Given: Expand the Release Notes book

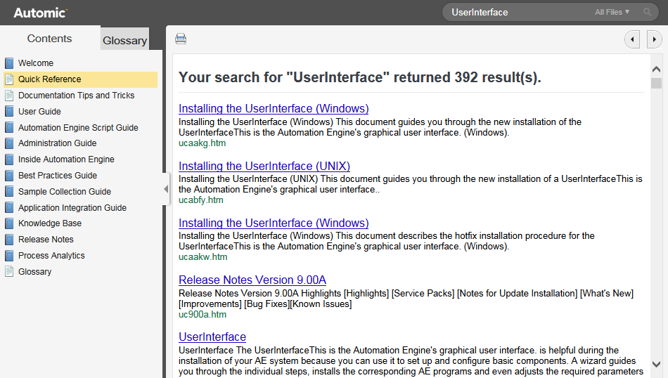Looking at the screenshot, I should [46, 240].
